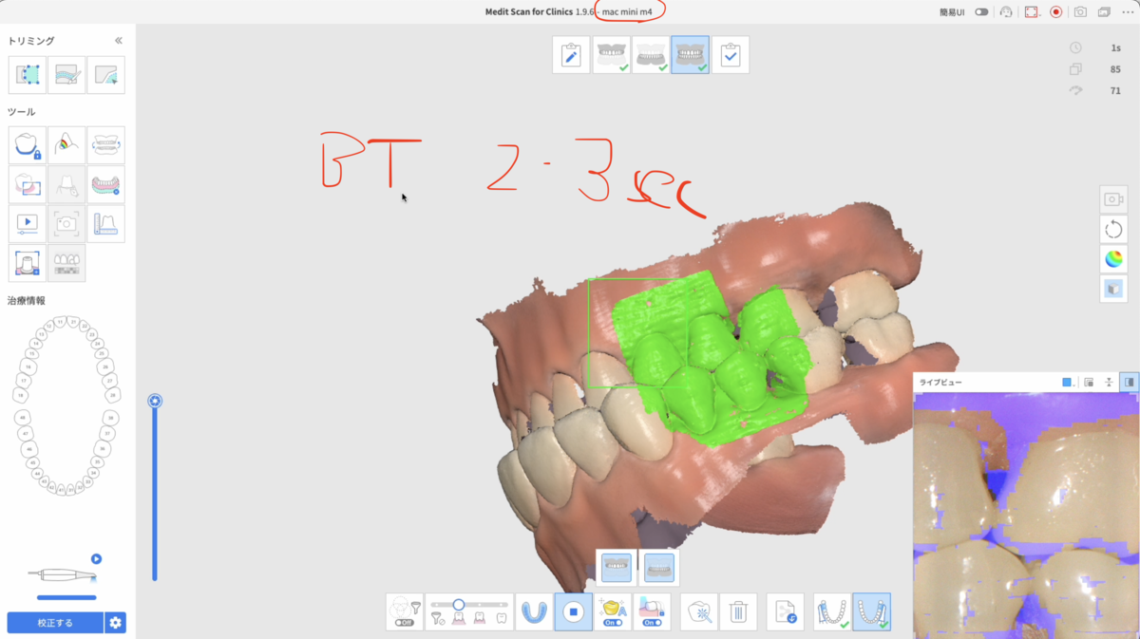Click the tooth magic wand cleanup tool

[698, 611]
